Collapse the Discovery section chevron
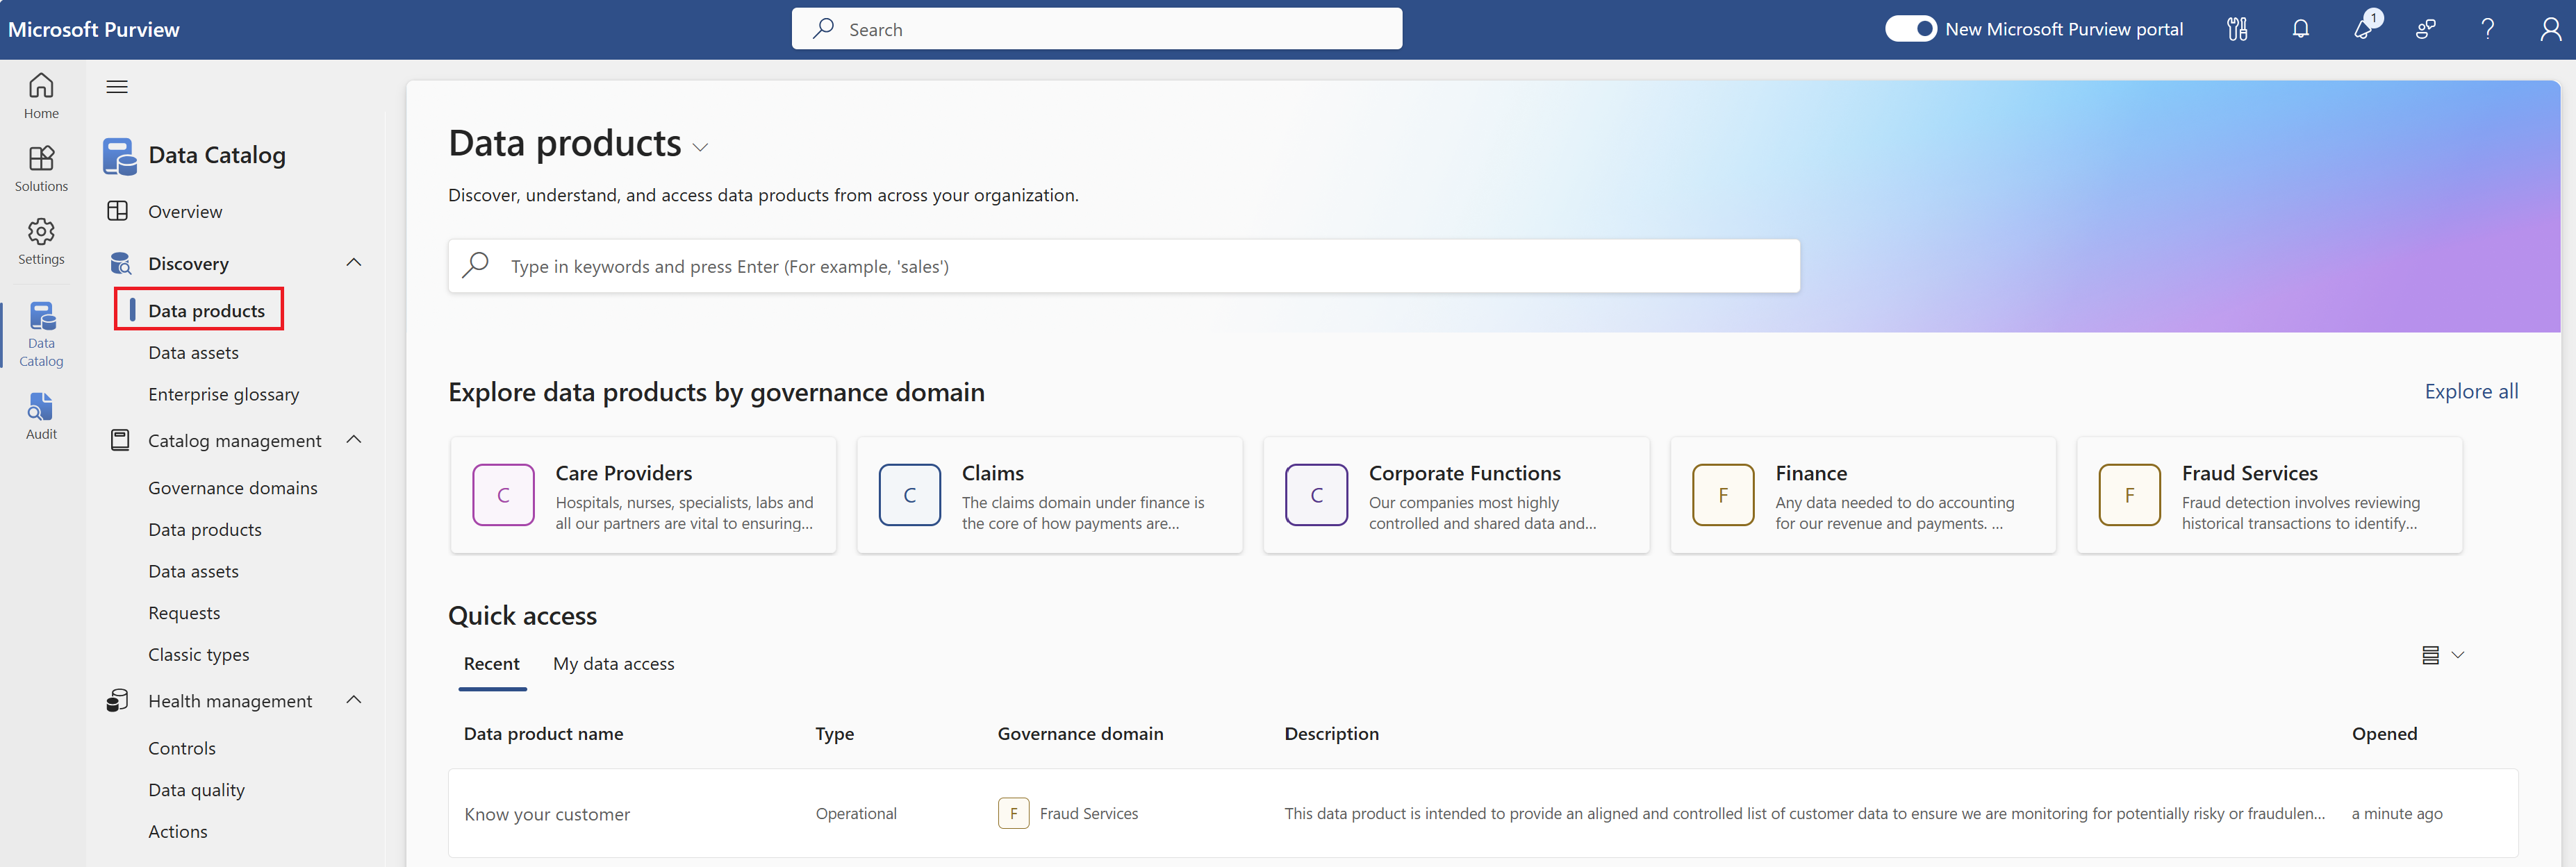The width and height of the screenshot is (2576, 867). click(353, 262)
